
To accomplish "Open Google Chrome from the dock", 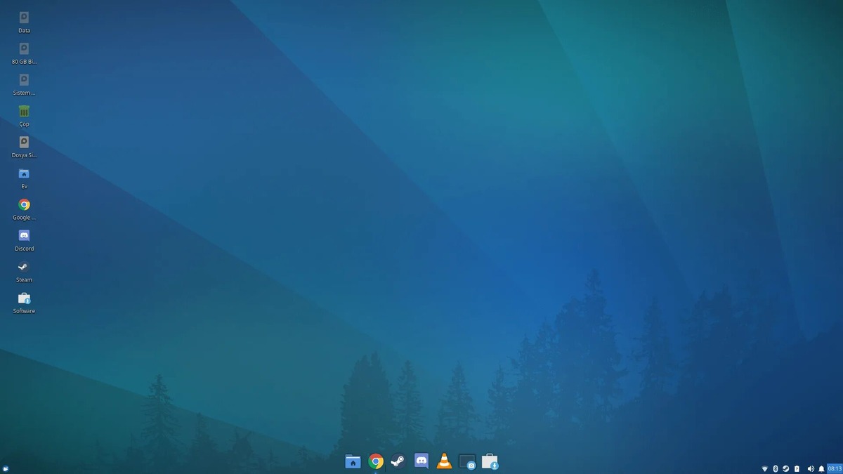I will pyautogui.click(x=375, y=461).
